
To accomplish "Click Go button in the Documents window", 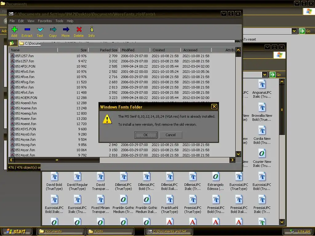I will (x=305, y=31).
